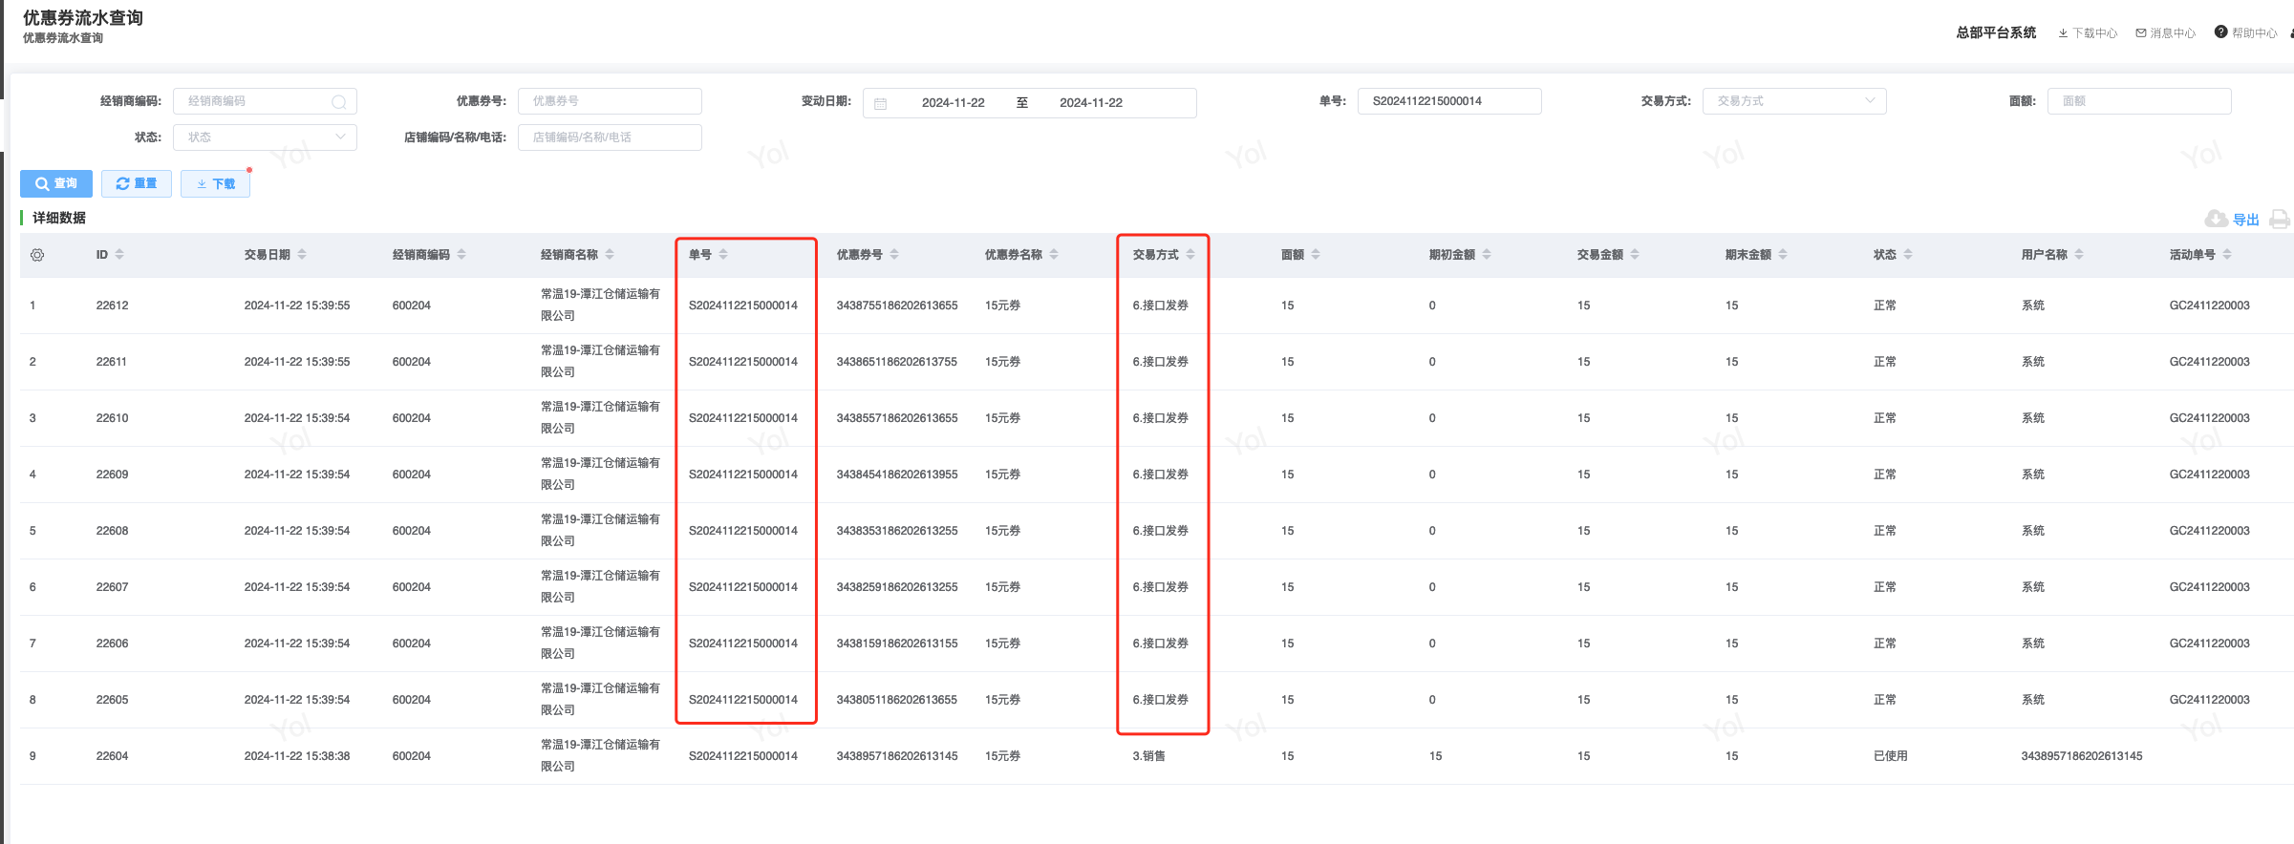This screenshot has width=2294, height=844.
Task: Expand the 交易方式 dropdown filter
Action: coord(1793,101)
